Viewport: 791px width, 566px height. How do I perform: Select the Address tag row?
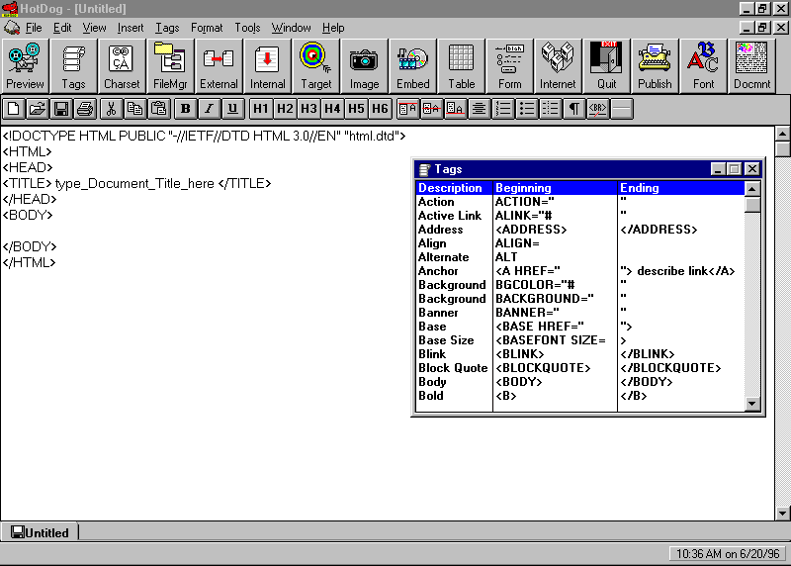pos(580,230)
